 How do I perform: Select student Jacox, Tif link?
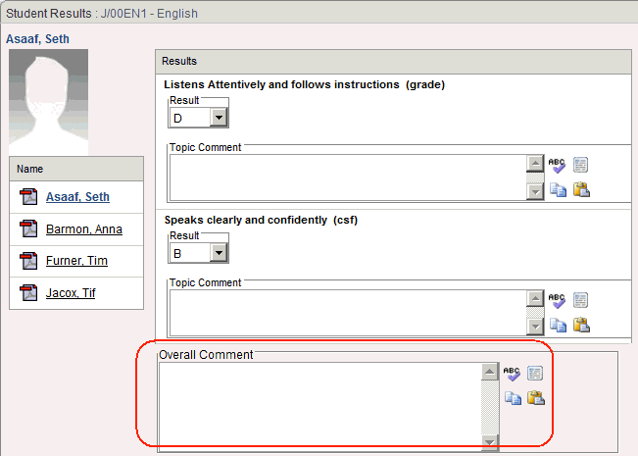click(x=71, y=293)
